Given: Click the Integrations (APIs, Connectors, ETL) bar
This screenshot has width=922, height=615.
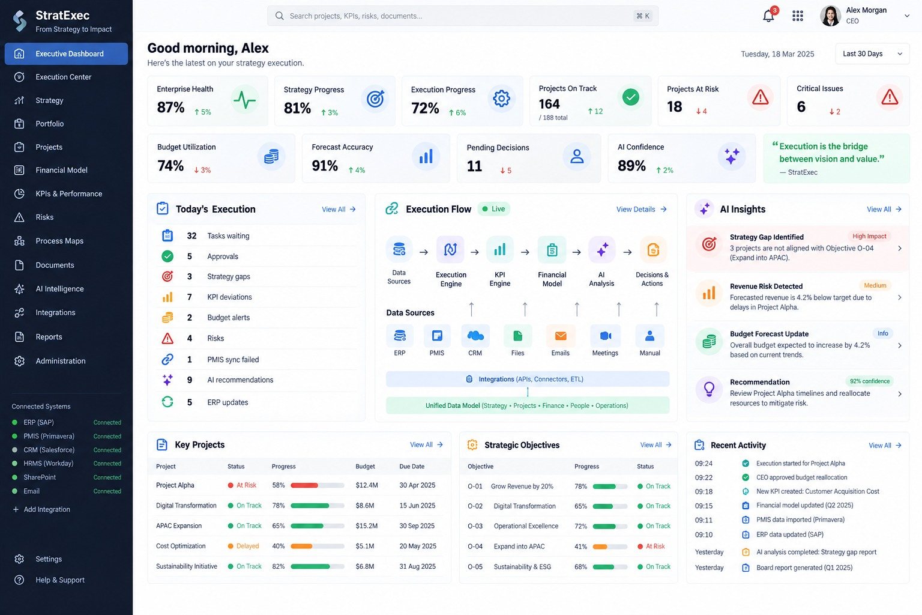Looking at the screenshot, I should (x=528, y=379).
